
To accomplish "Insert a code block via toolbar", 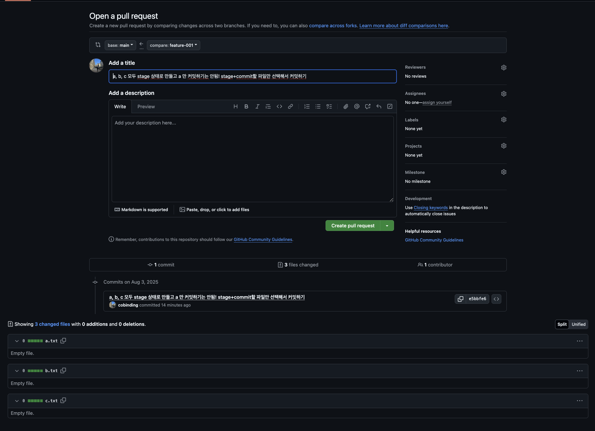I will 279,106.
